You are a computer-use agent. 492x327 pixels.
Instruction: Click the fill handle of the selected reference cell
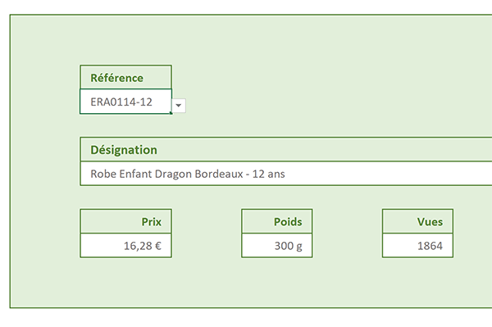[x=171, y=113]
